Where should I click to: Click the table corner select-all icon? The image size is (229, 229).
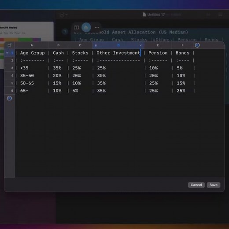pyautogui.click(x=9, y=45)
